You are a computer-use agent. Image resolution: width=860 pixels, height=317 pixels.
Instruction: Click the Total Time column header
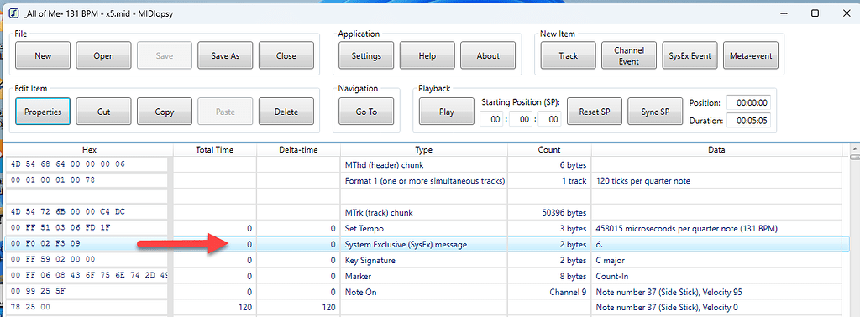[x=215, y=149]
